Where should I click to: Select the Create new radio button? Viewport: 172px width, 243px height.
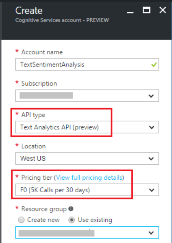[21, 220]
